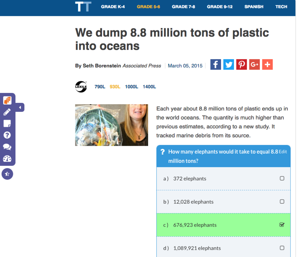
Task: Open the question mark quiz tool
Action: 7,135
